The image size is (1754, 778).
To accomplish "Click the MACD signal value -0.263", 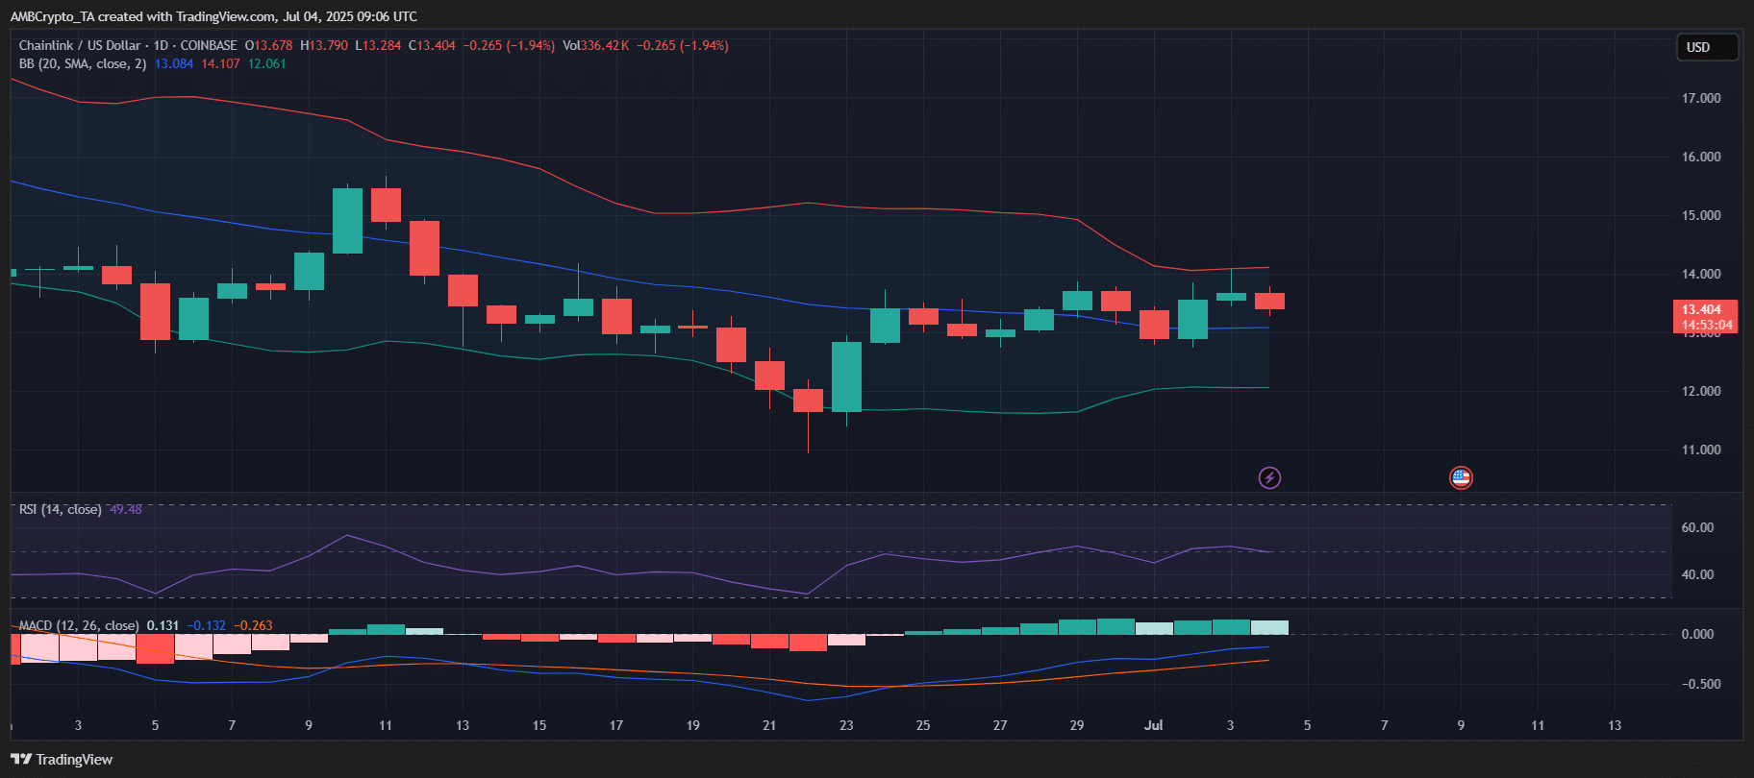I will coord(253,625).
